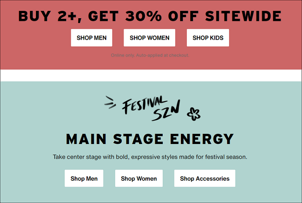Select the SHOP KIDS button
This screenshot has height=203, width=302.
[208, 38]
